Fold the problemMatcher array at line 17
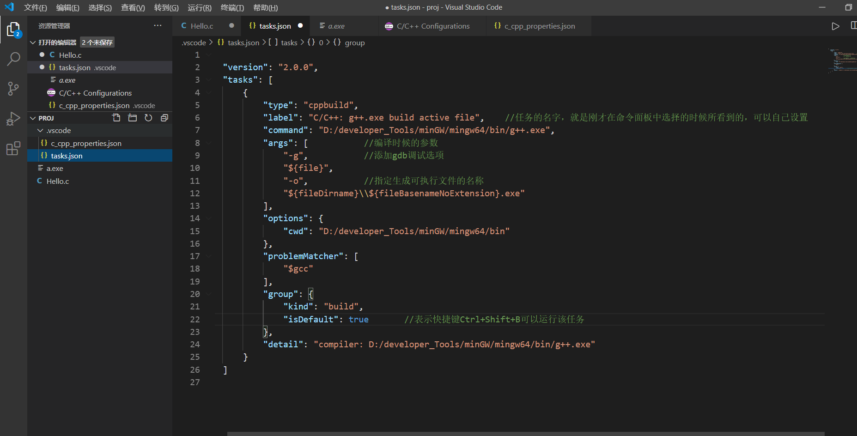The image size is (857, 436). click(209, 256)
